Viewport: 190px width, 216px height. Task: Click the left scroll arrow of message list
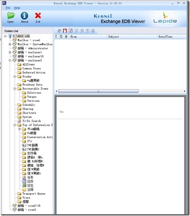click(x=56, y=91)
